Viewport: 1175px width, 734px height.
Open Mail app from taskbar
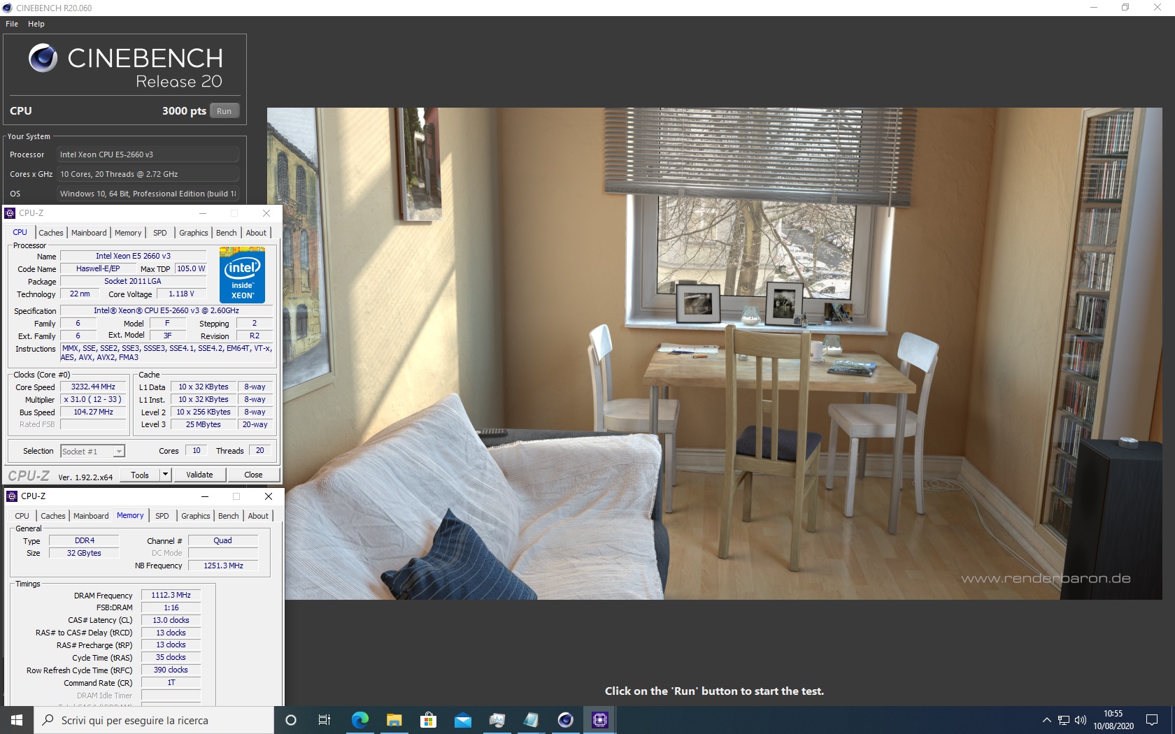[462, 720]
